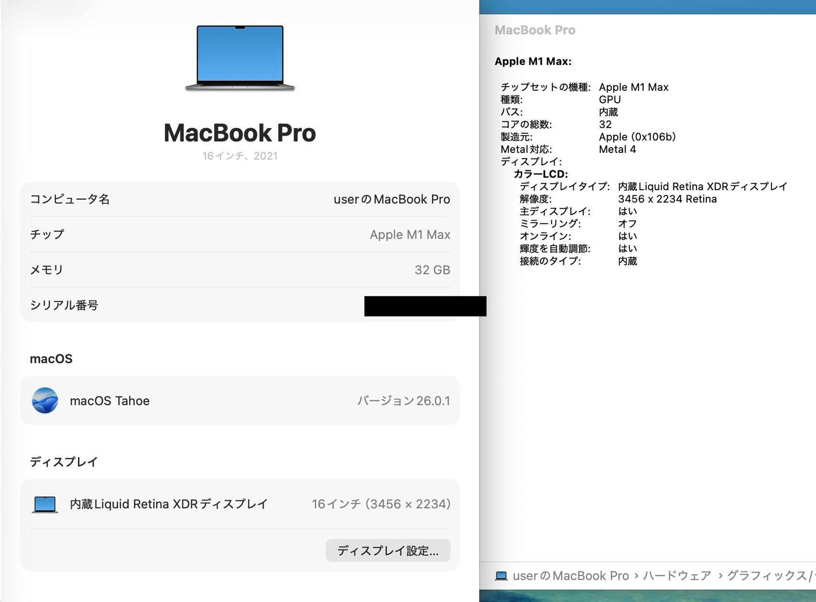Click the Metal 4 compatibility value
Screen dimensions: 816x602
point(618,149)
